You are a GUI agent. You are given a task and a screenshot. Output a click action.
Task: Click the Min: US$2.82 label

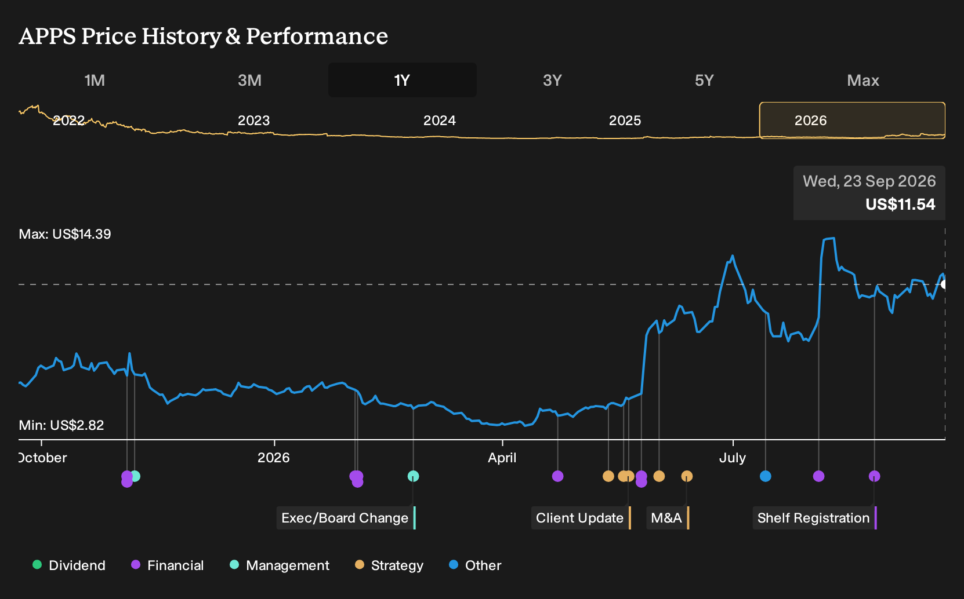coord(61,425)
